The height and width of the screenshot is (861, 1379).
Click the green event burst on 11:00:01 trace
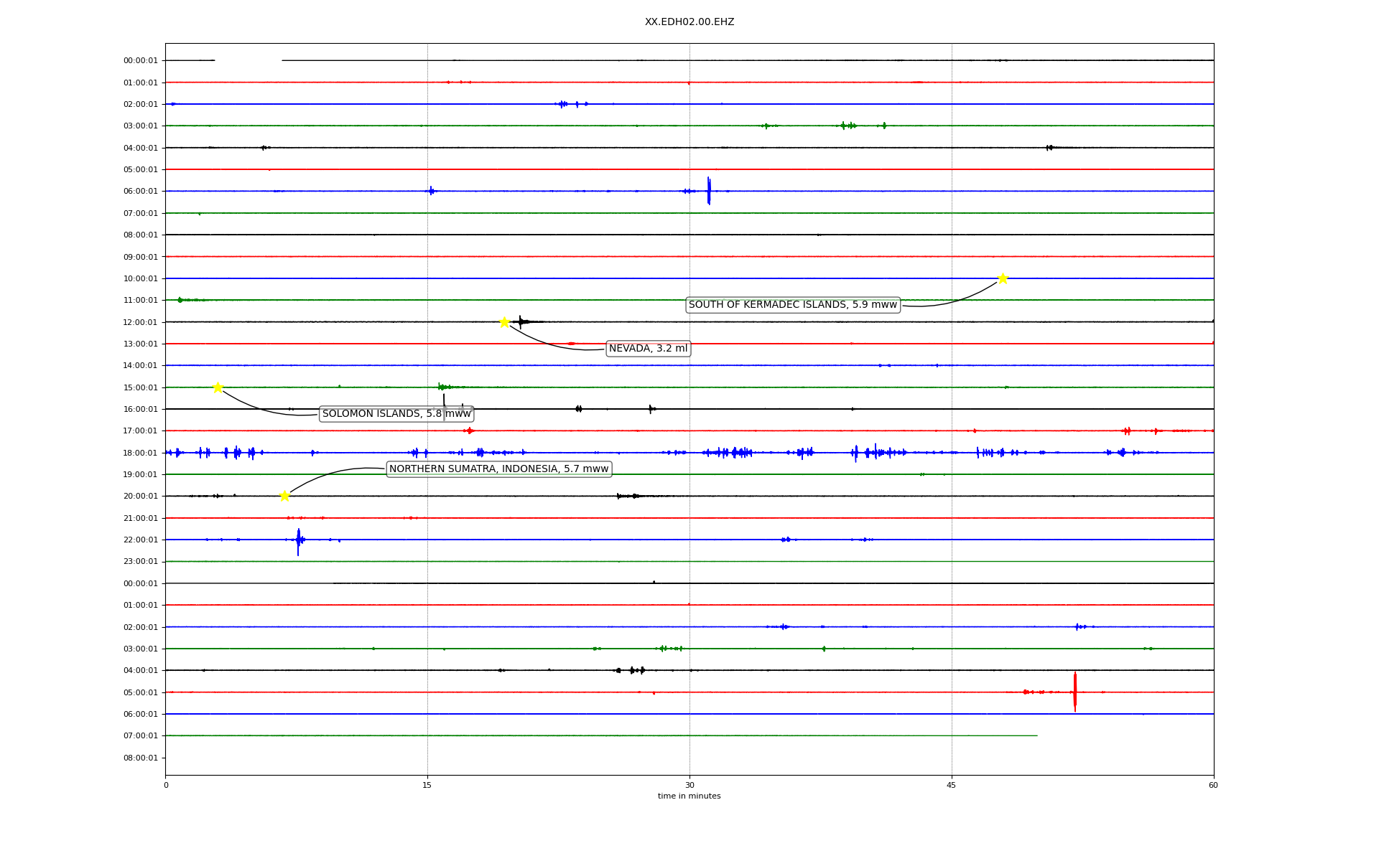pyautogui.click(x=181, y=300)
